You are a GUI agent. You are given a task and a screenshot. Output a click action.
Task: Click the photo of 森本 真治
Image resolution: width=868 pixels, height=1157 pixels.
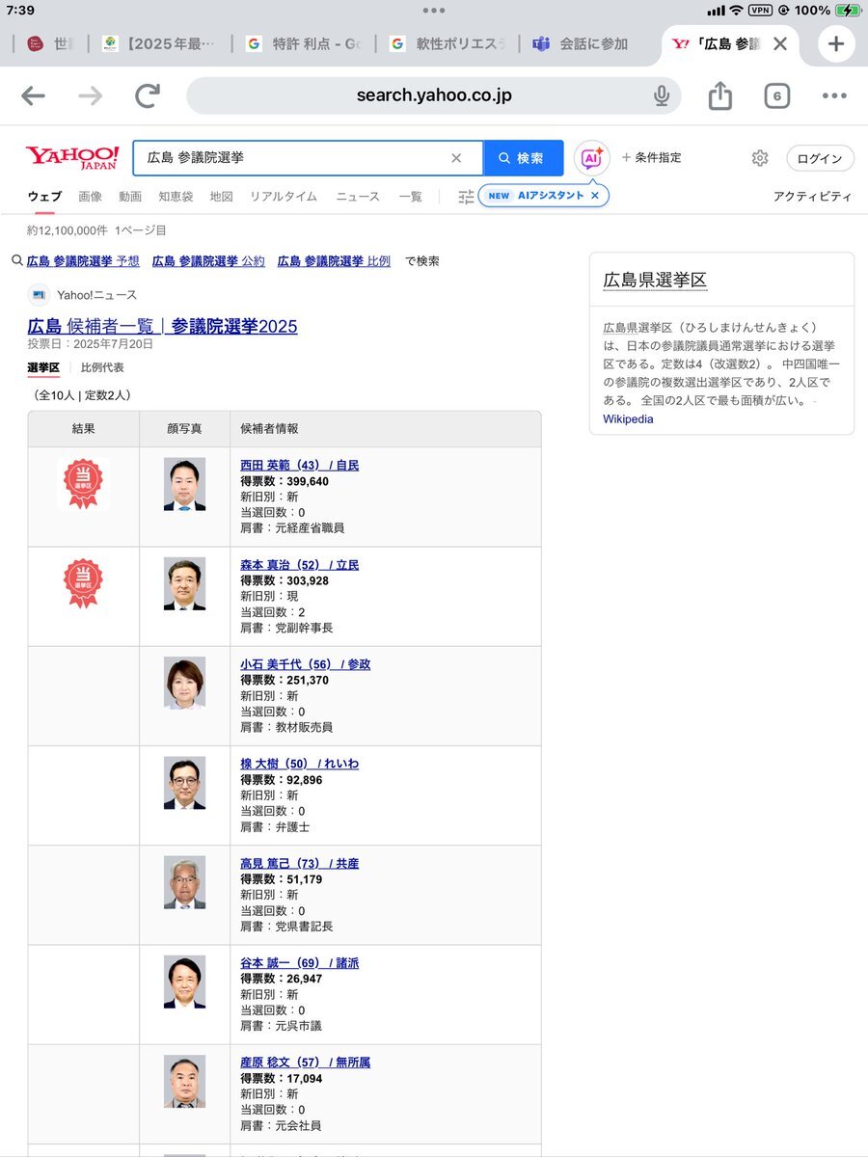click(x=184, y=584)
